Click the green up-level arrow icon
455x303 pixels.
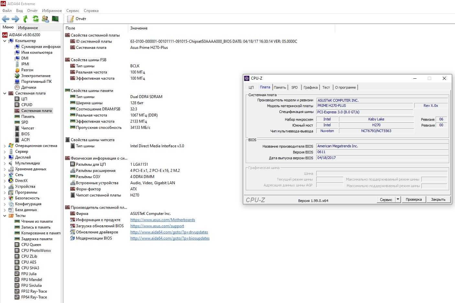click(25, 19)
